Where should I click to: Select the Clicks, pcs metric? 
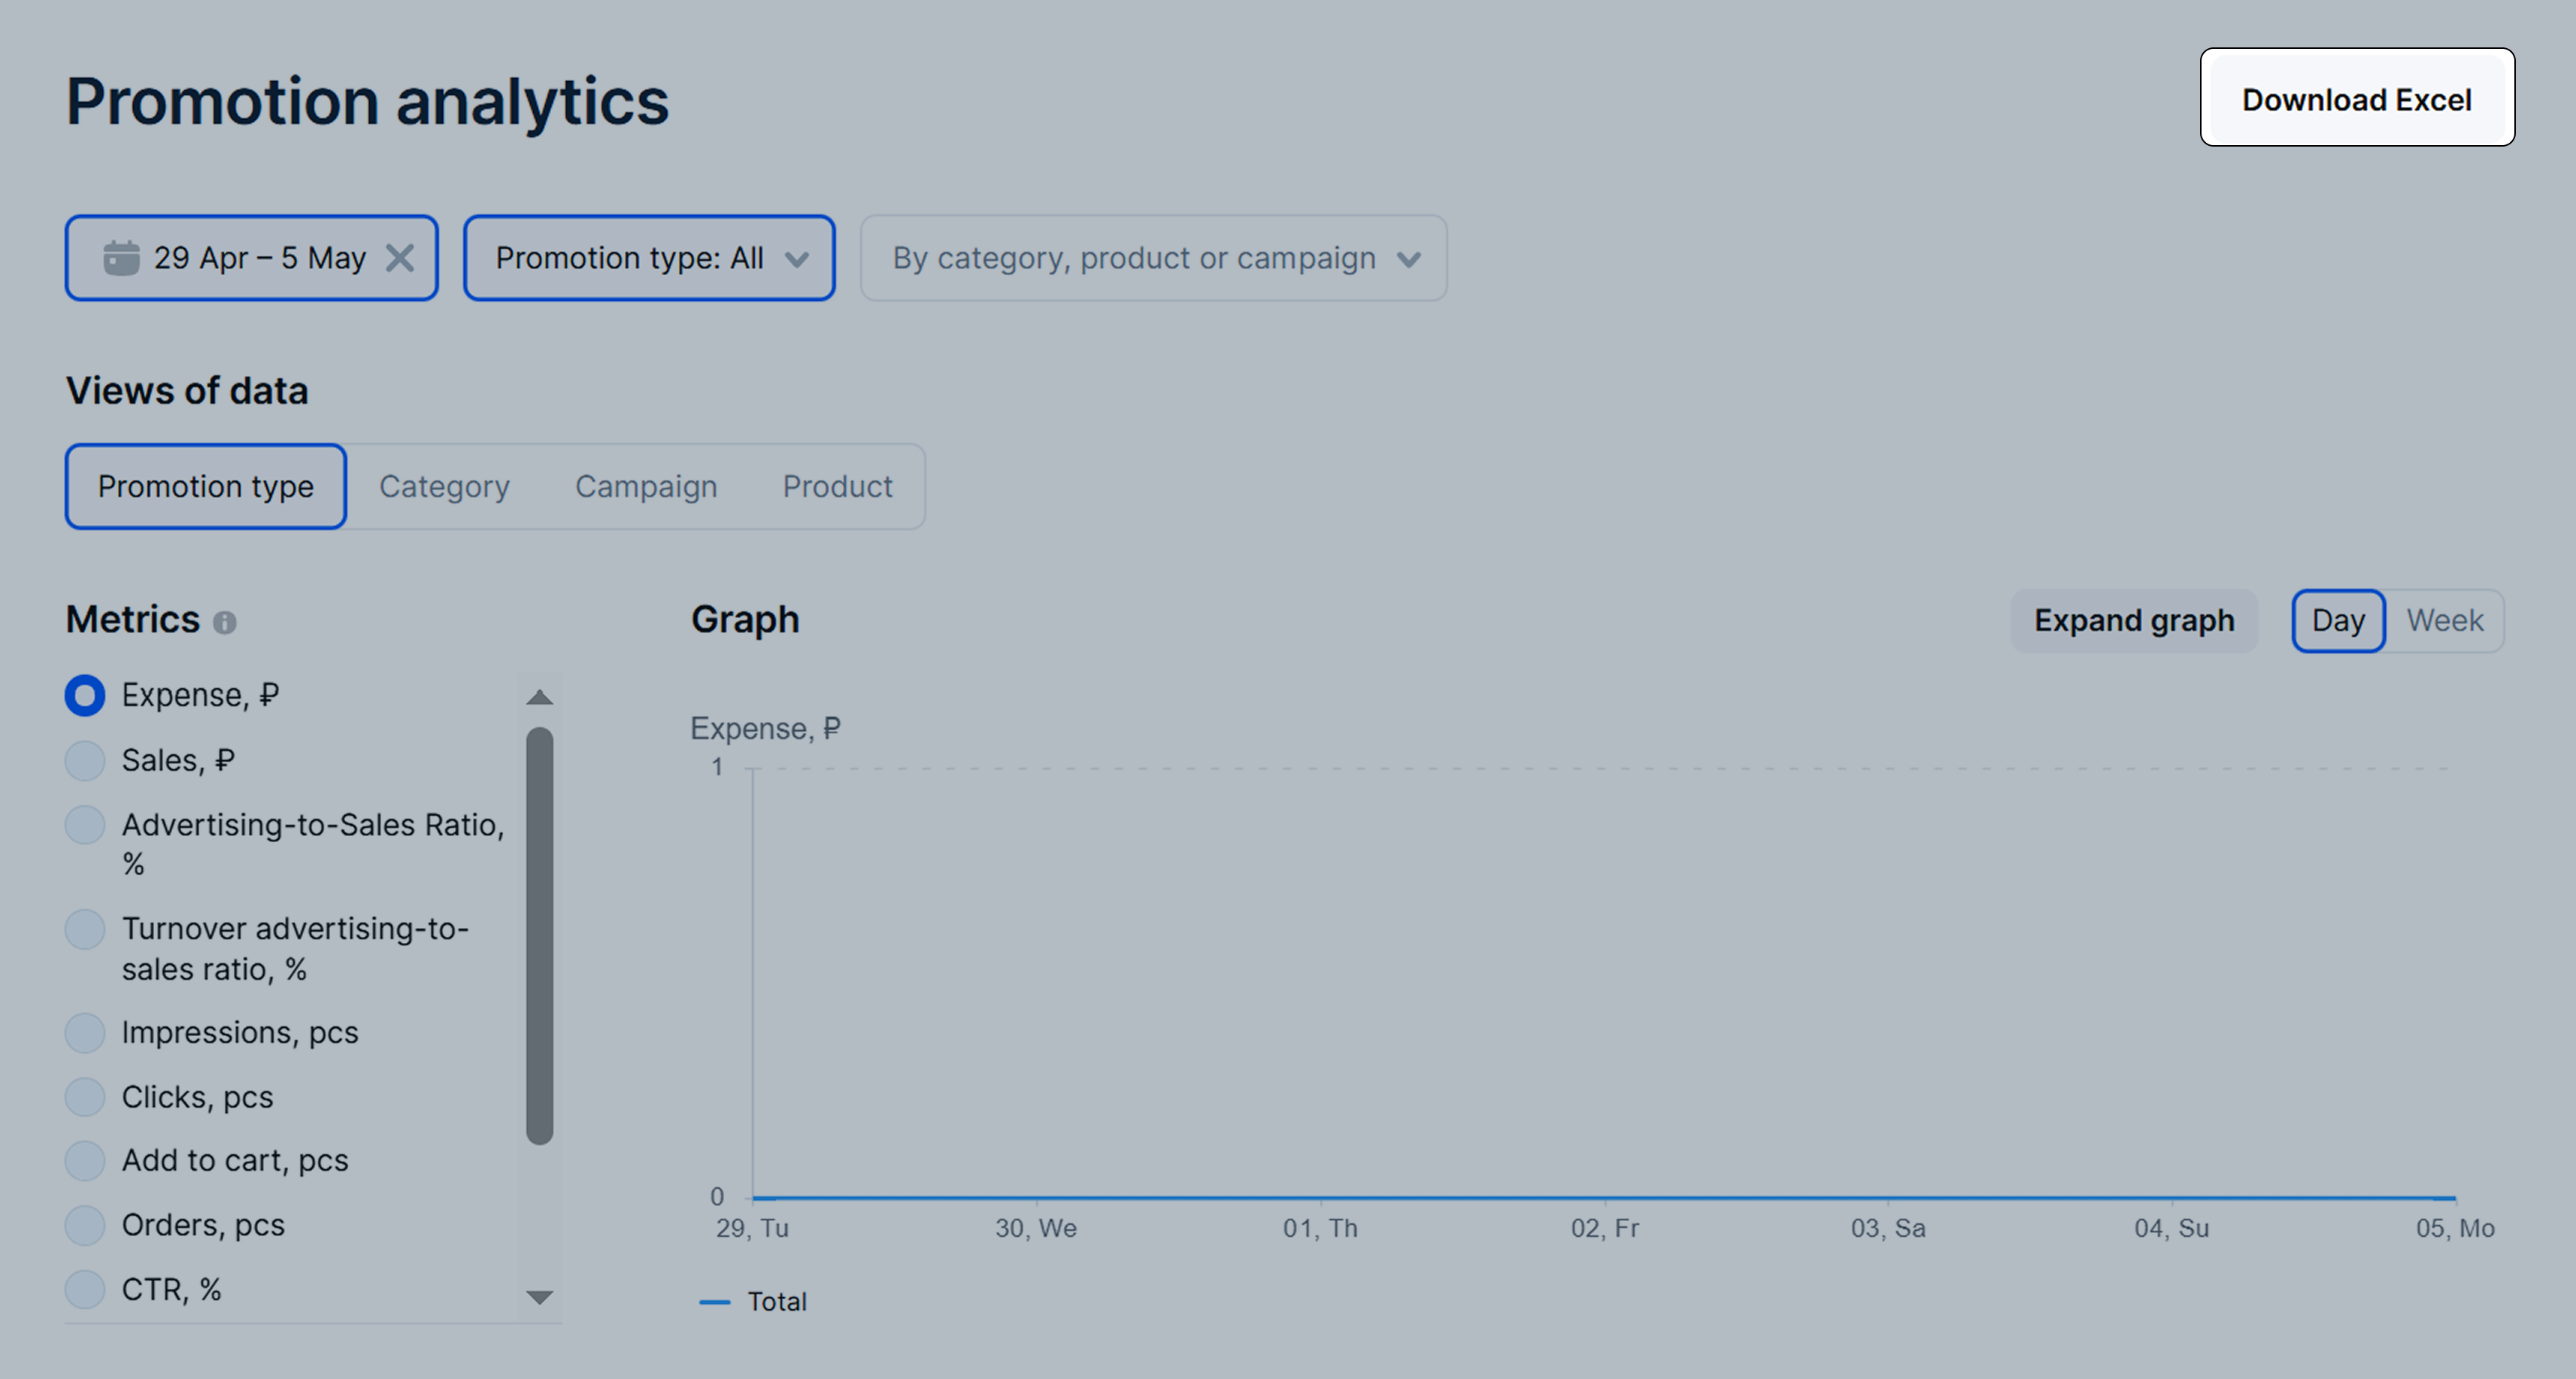[85, 1097]
